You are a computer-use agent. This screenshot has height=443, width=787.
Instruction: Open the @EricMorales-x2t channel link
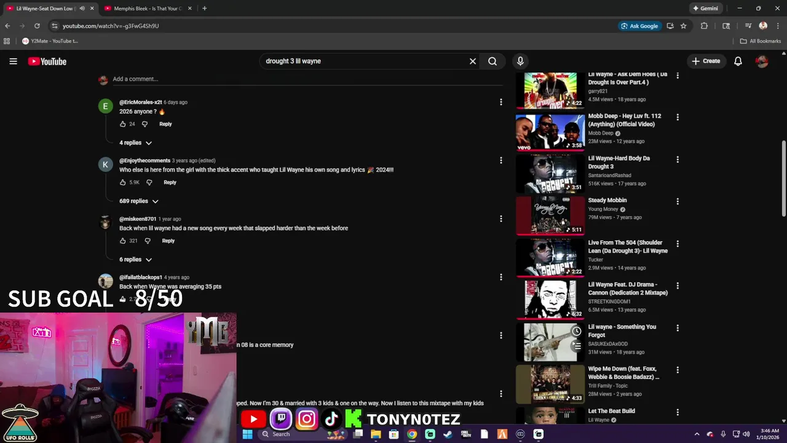(140, 102)
